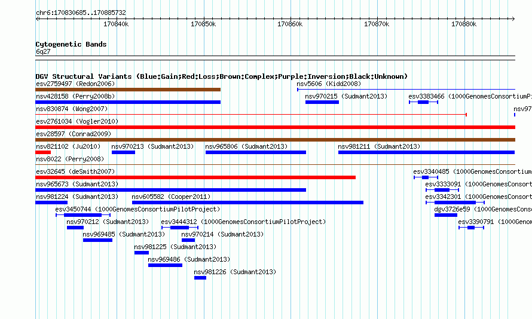Select the blue nsv970215 bar
This screenshot has height=319, width=532.
pos(322,102)
